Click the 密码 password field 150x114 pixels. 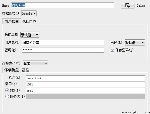[63, 50]
